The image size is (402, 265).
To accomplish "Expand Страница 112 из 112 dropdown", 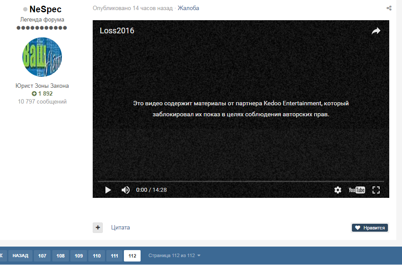I will (174, 255).
